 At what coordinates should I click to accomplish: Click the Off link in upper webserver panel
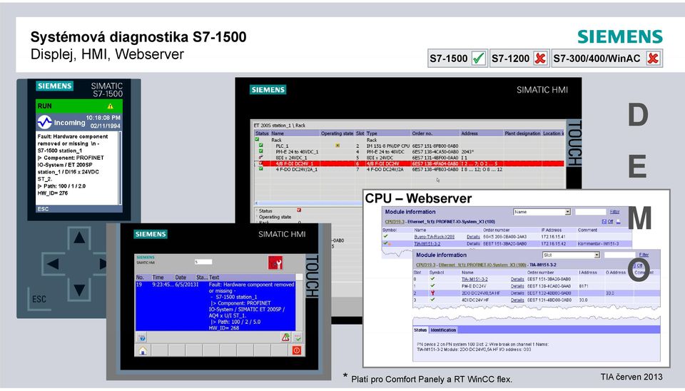(x=610, y=222)
